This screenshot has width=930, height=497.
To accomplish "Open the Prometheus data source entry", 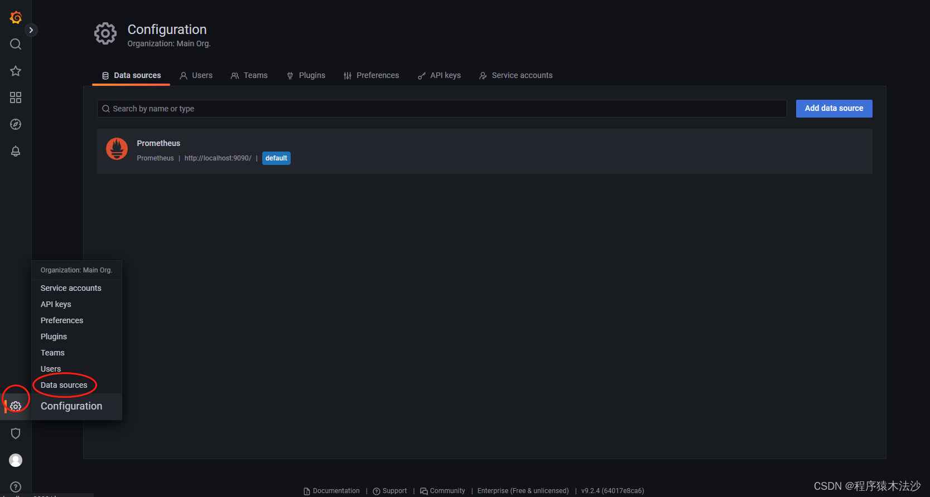I will point(484,152).
